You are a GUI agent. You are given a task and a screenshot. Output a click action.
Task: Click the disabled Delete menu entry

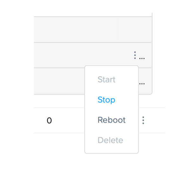click(x=110, y=140)
